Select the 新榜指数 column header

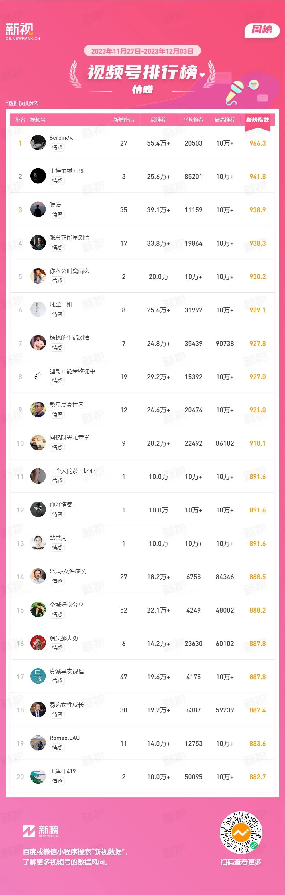[258, 120]
